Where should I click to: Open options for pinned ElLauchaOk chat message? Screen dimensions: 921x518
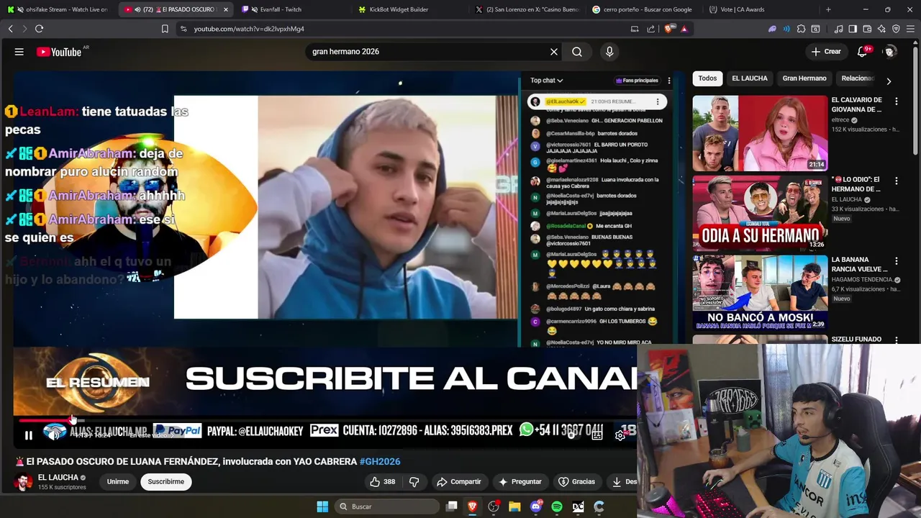[657, 101]
